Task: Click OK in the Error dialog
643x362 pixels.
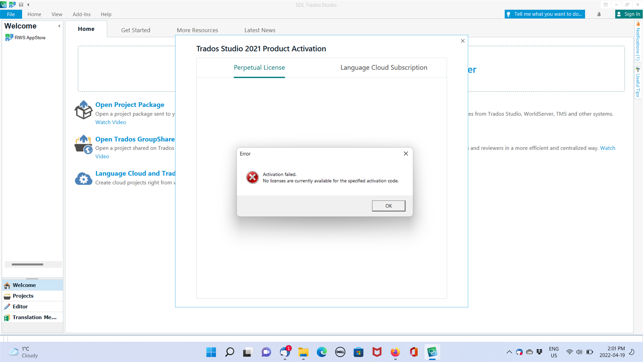Action: tap(388, 206)
